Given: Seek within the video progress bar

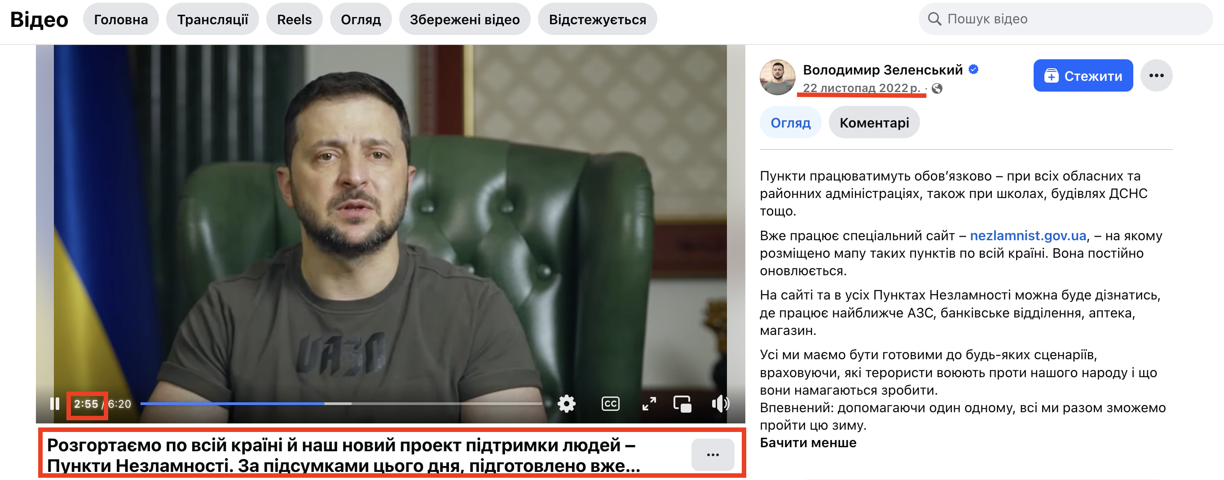Looking at the screenshot, I should point(341,404).
